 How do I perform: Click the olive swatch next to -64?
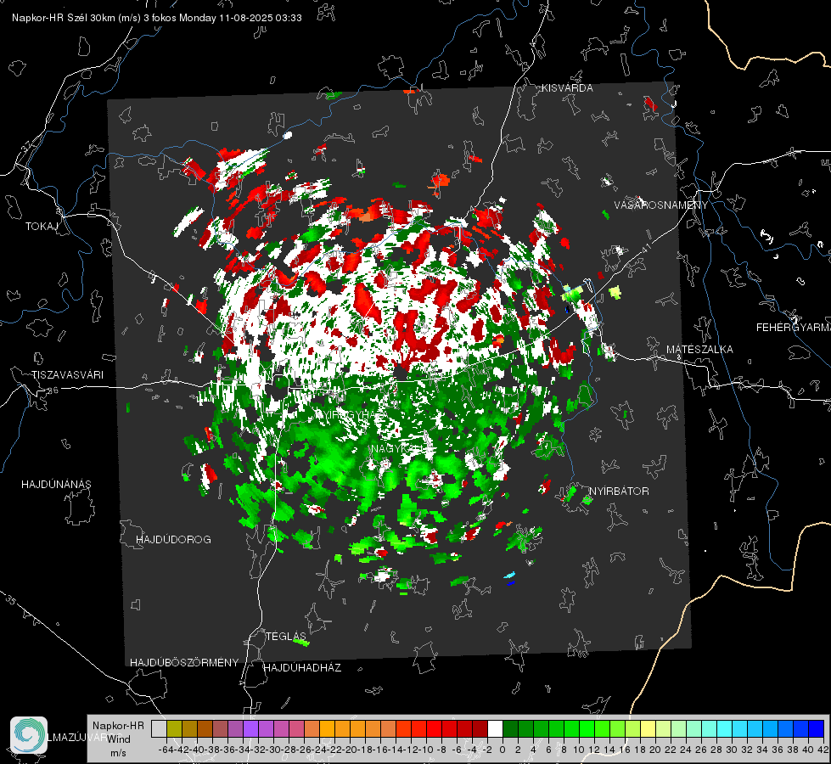(174, 728)
